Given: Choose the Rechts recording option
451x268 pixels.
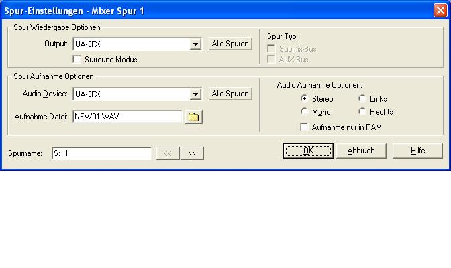Looking at the screenshot, I should point(362,111).
